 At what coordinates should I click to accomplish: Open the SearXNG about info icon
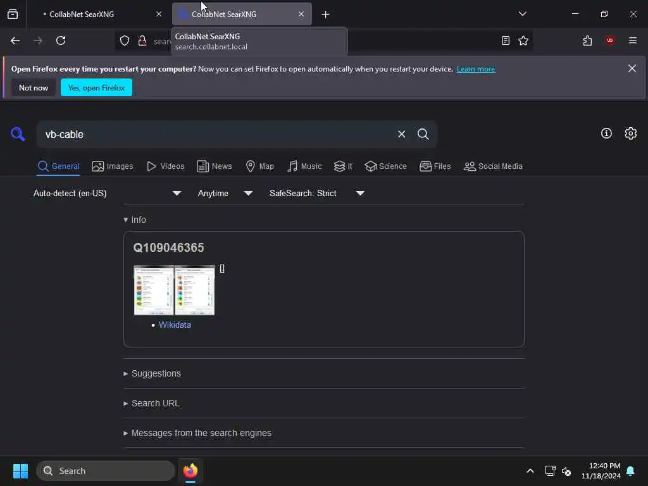pos(606,133)
